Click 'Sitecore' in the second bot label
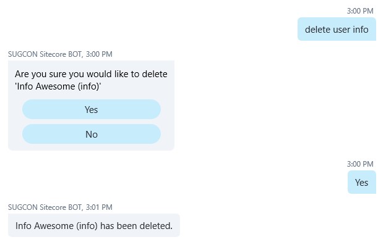The height and width of the screenshot is (250, 378). (54, 207)
